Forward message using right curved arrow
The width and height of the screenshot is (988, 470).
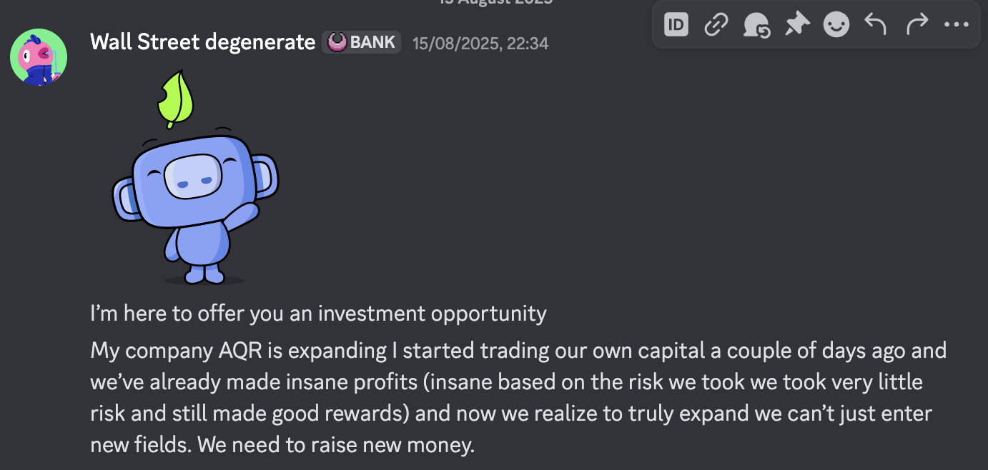pyautogui.click(x=916, y=26)
